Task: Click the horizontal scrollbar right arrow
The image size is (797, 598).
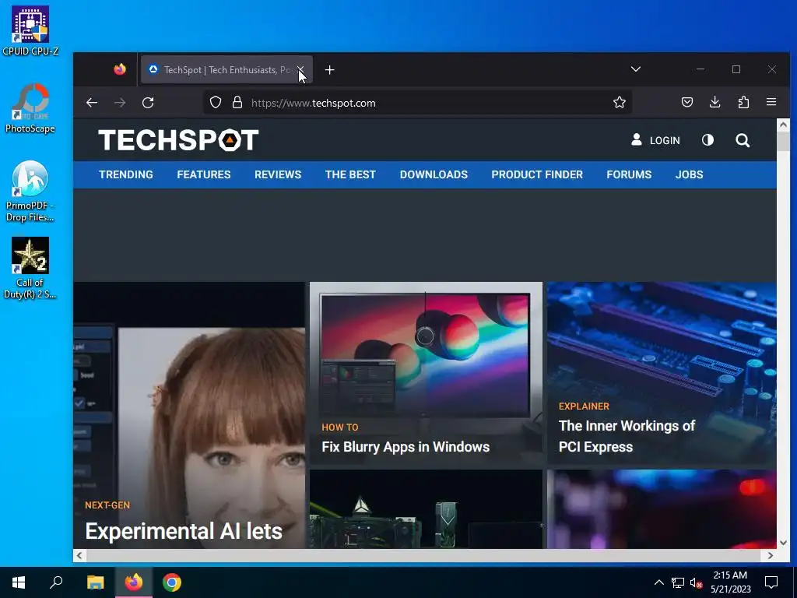Action: click(771, 556)
